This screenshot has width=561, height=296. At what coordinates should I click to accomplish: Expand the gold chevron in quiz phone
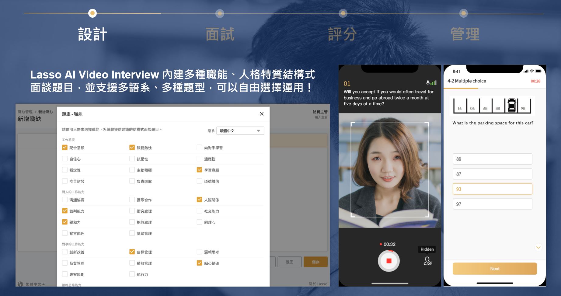[x=538, y=247]
